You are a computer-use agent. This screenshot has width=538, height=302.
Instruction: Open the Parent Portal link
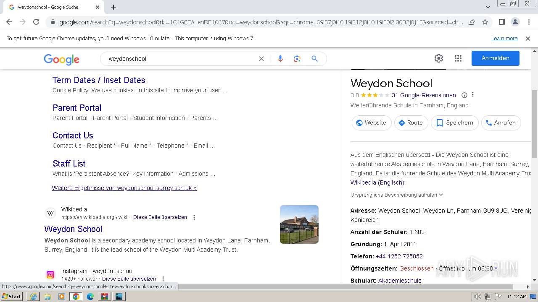(77, 108)
